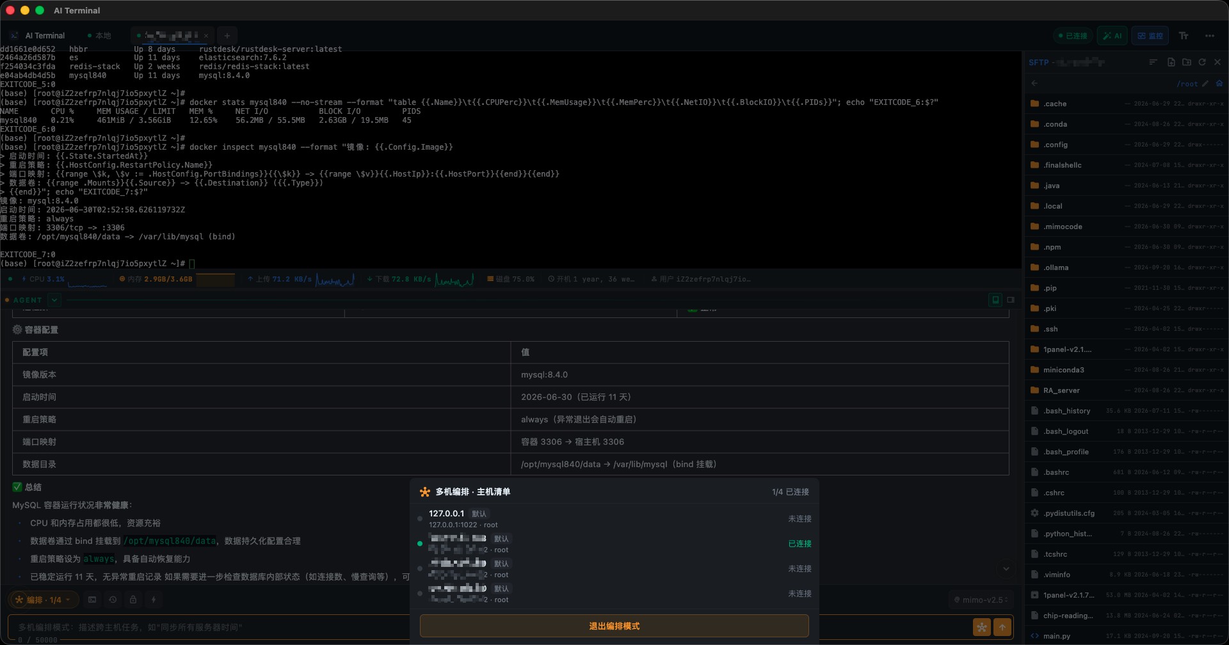Select the .pydistutils.cfg file
Viewport: 1229px width, 645px height.
(1126, 513)
